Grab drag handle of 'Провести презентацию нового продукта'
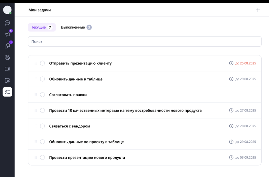 [36, 158]
